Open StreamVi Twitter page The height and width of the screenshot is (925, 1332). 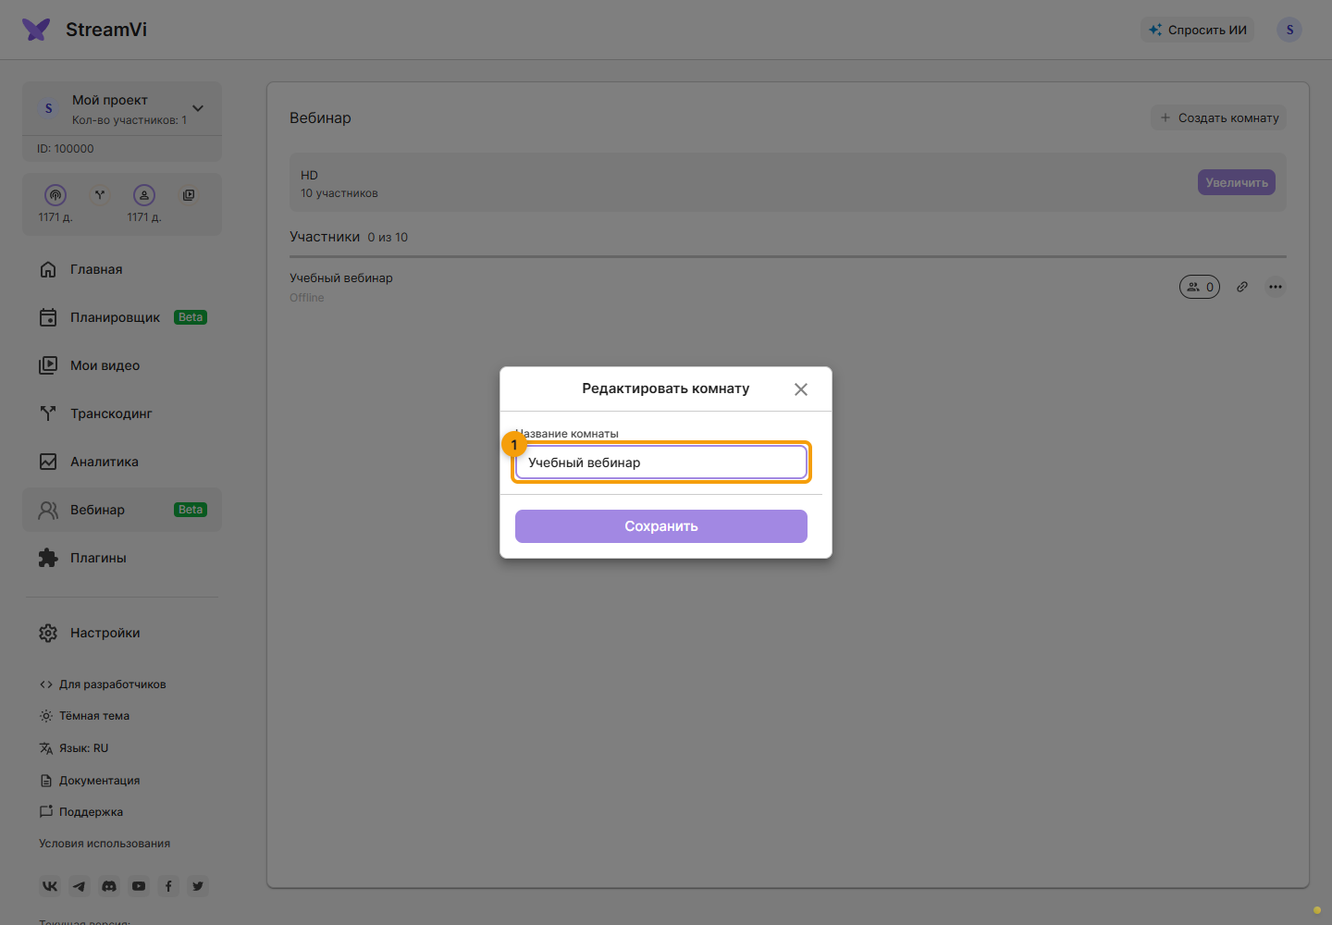coord(198,886)
